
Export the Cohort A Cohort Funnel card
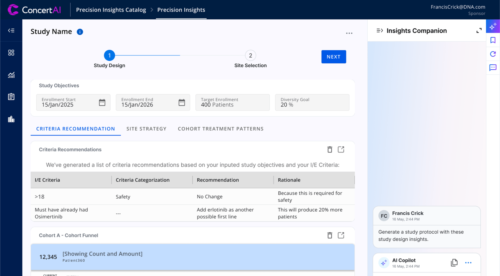tap(341, 235)
